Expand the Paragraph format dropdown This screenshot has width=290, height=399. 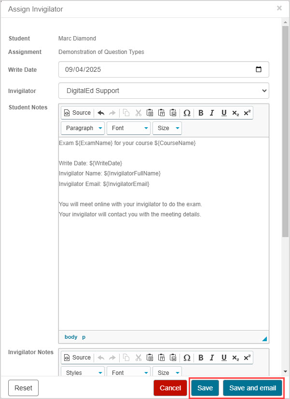83,128
